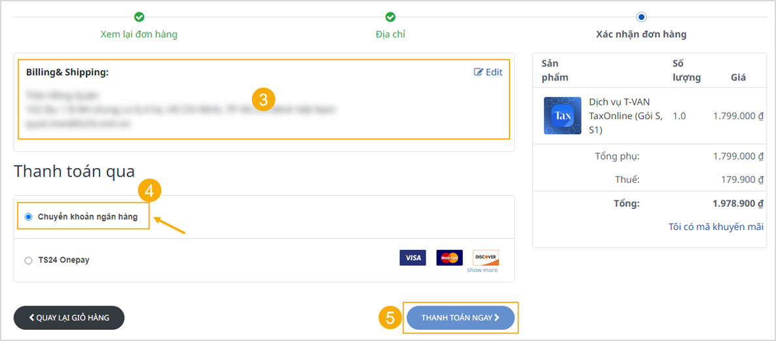Viewport: 776px width, 341px height.
Task: Click the Xác nhận đơn hàng step label
Action: click(x=641, y=35)
